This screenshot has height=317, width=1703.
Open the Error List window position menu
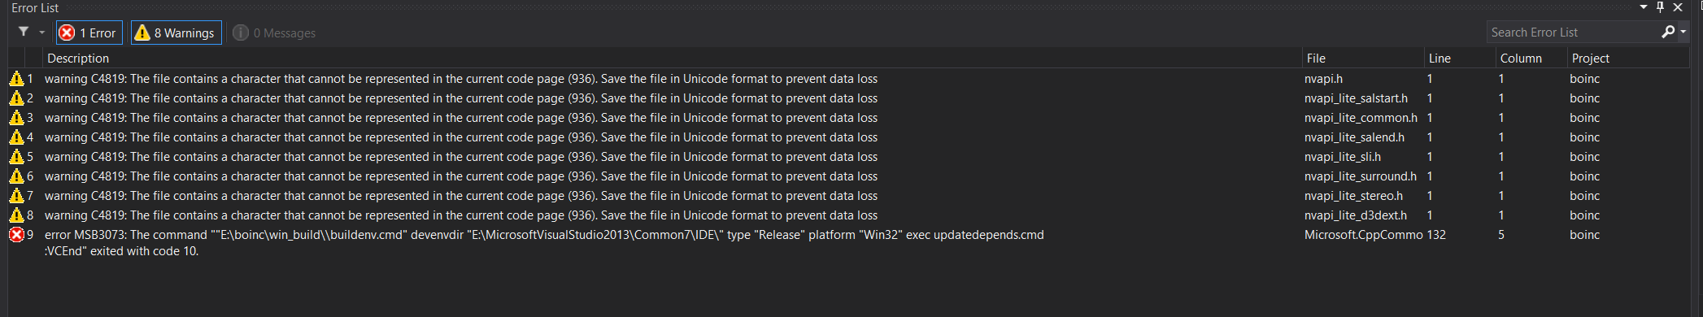pos(1644,7)
